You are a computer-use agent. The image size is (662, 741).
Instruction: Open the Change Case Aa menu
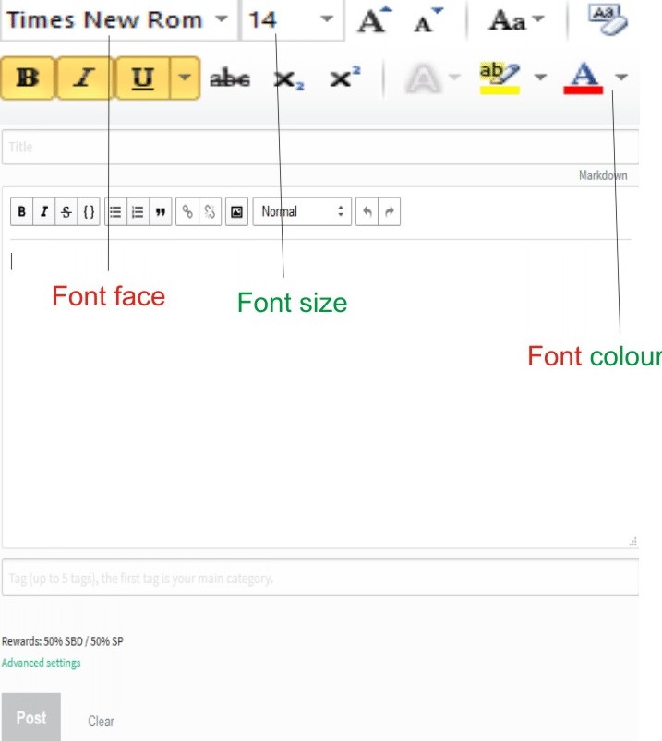pyautogui.click(x=516, y=20)
